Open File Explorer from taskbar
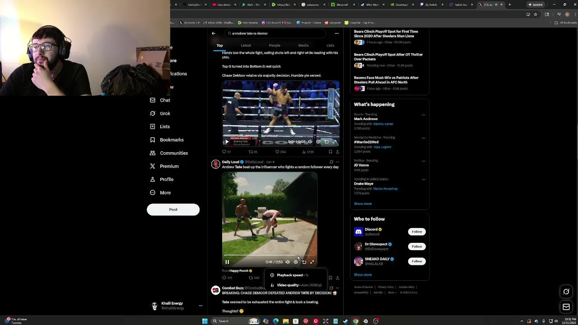578x325 pixels. click(286, 321)
